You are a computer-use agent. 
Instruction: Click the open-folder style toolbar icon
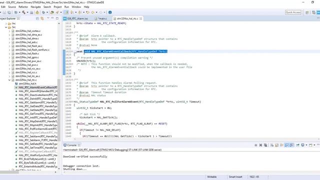(52, 12)
